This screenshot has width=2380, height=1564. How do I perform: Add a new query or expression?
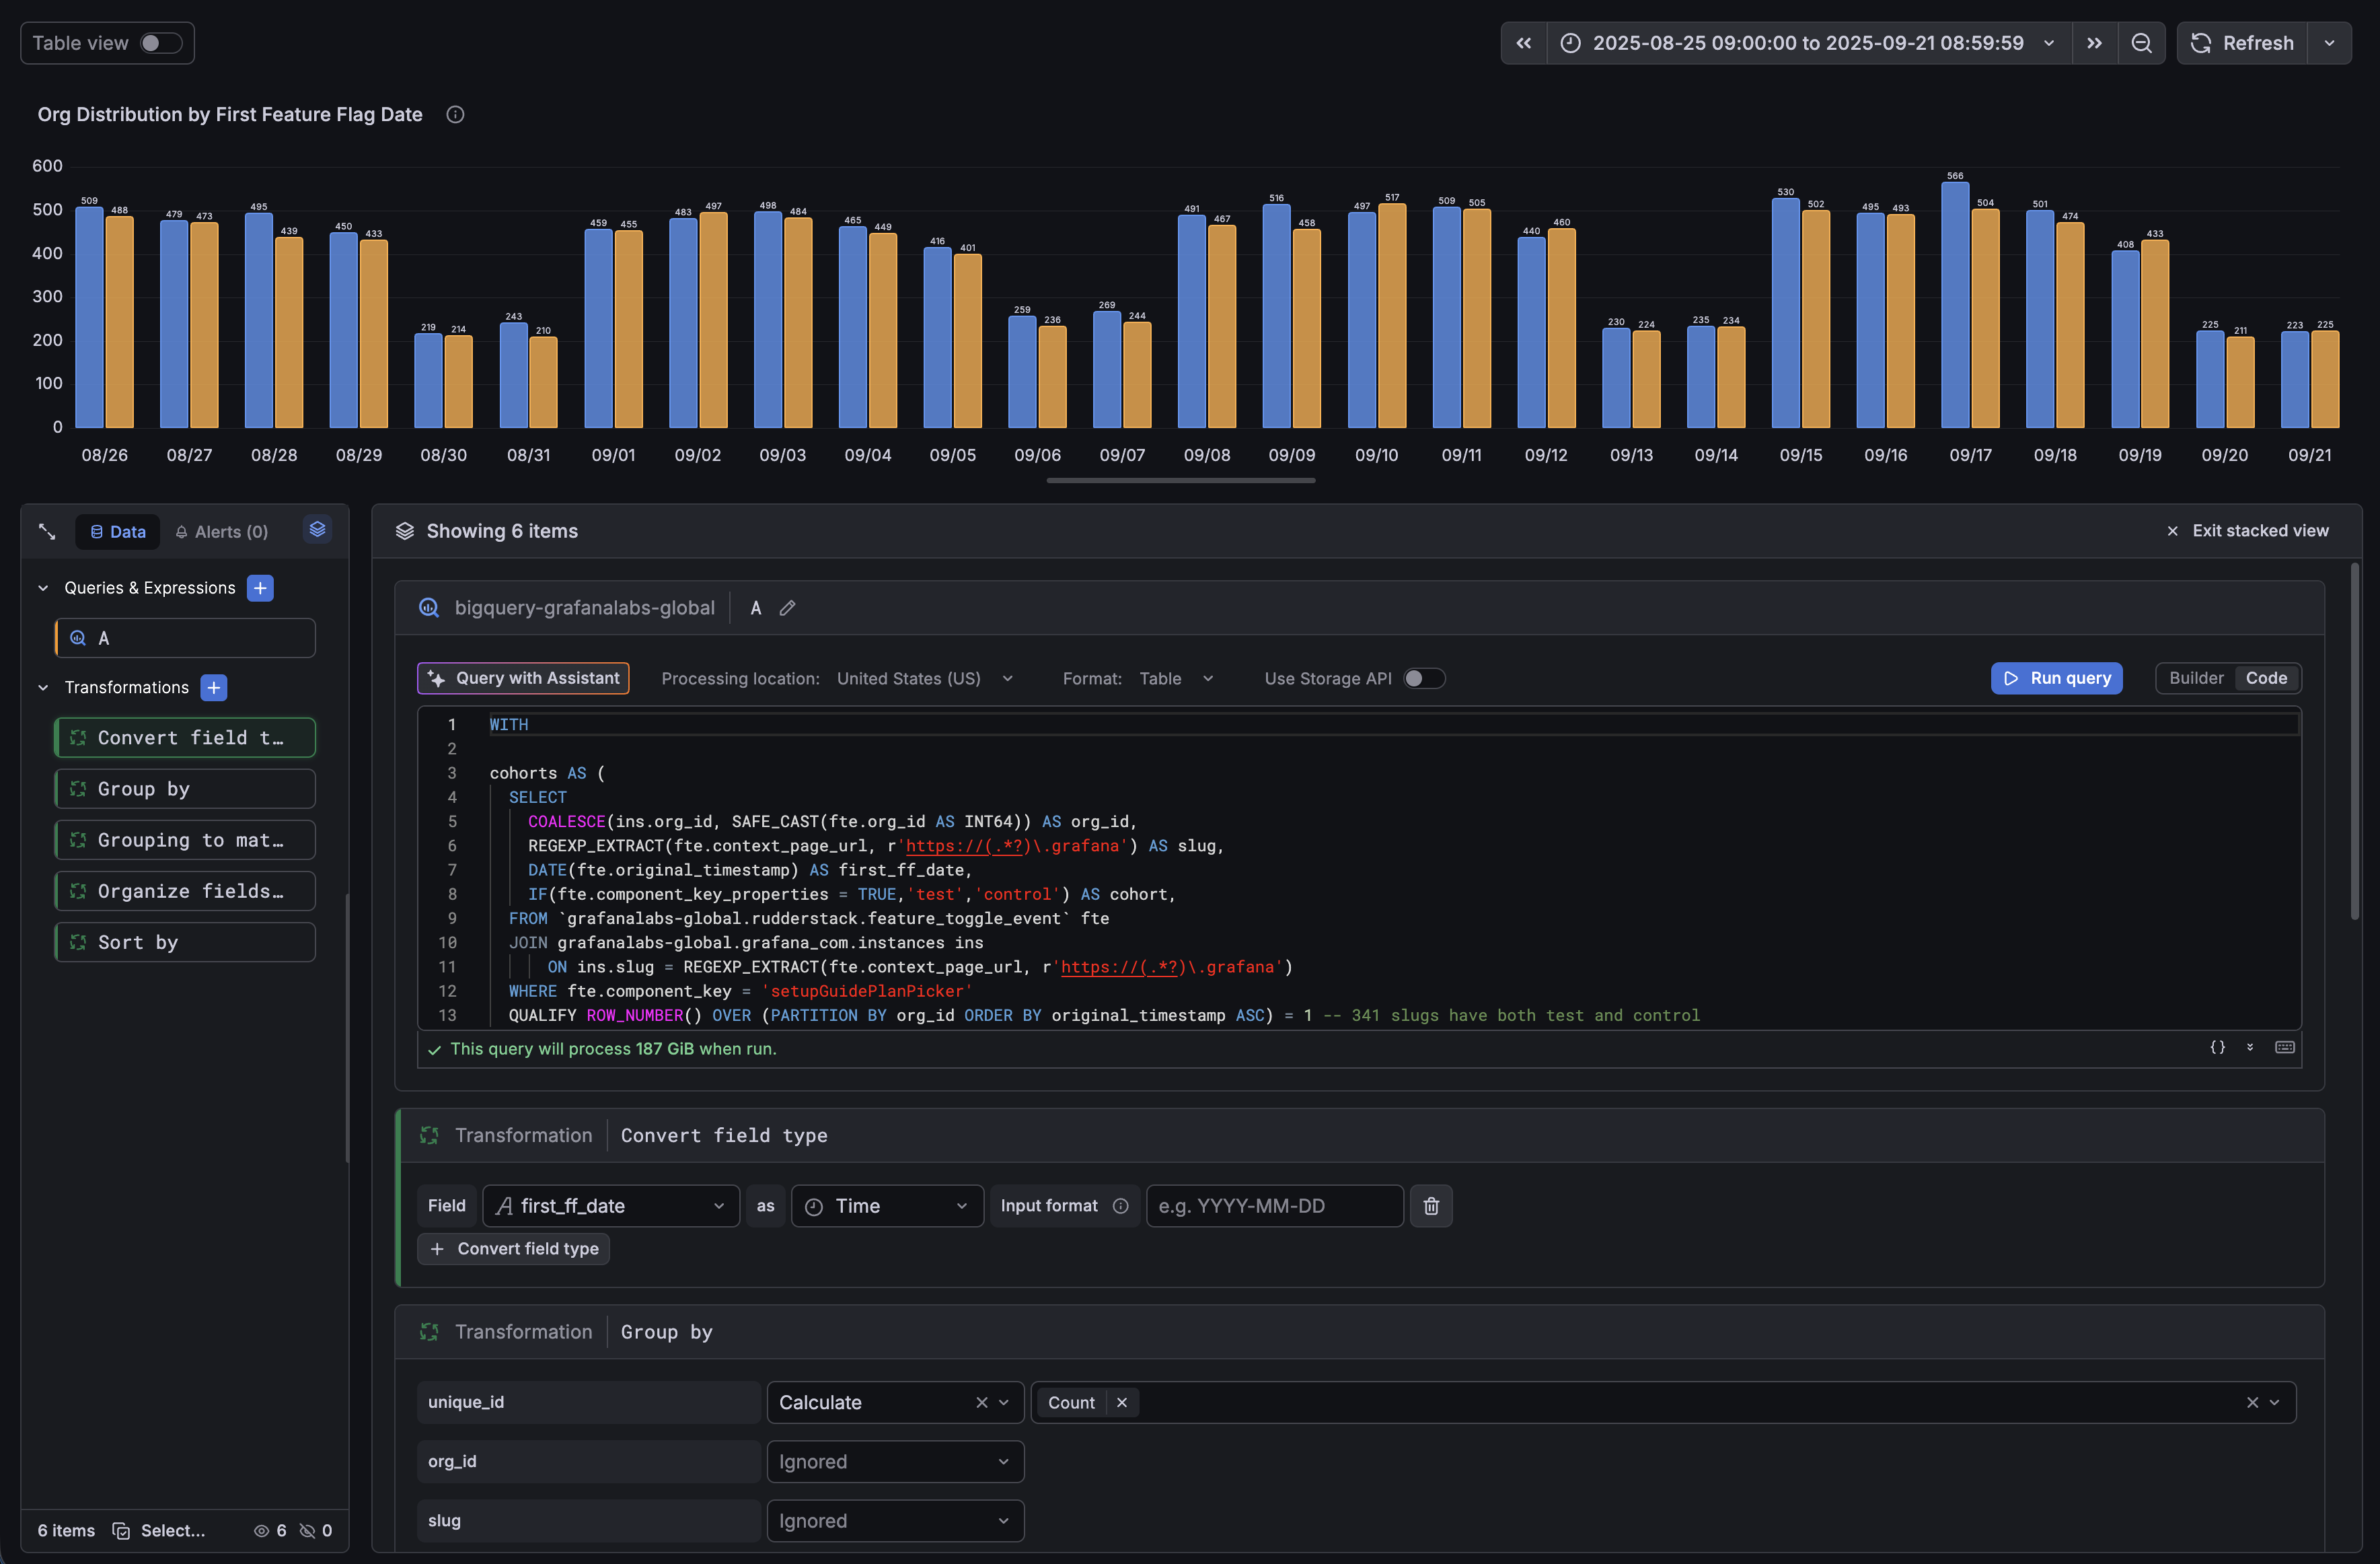point(260,588)
